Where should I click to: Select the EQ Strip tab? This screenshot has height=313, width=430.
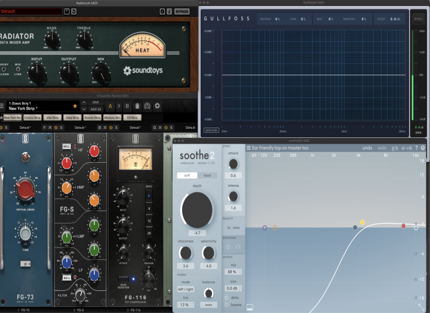(132, 117)
